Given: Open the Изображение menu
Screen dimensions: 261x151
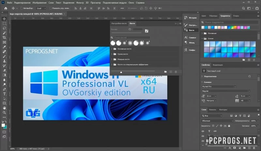Looking at the screenshot, I should point(39,3).
